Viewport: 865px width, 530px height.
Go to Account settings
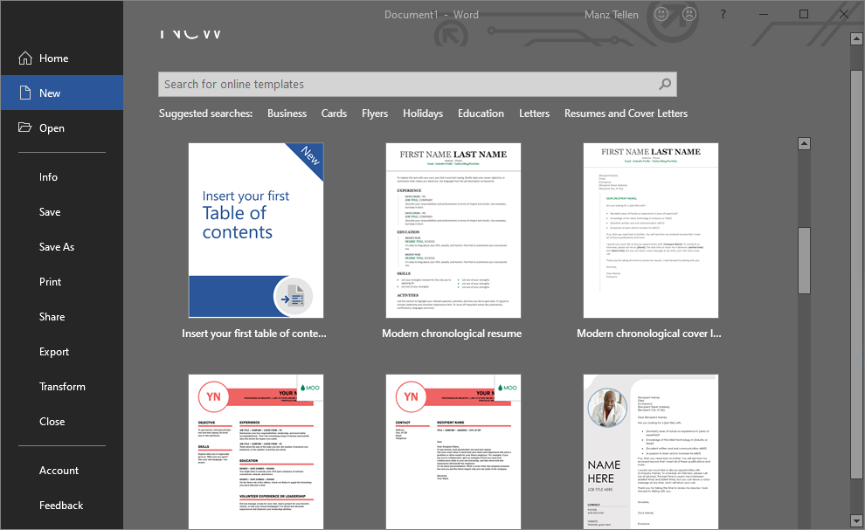[x=59, y=471]
